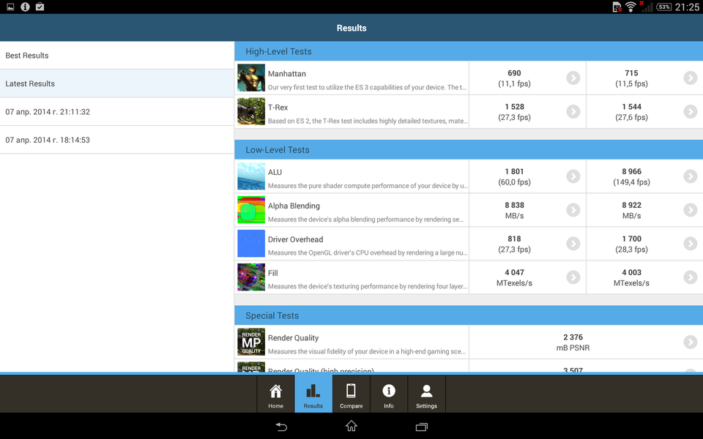Tap the info notification icon in status bar
The image size is (703, 439).
tap(25, 7)
